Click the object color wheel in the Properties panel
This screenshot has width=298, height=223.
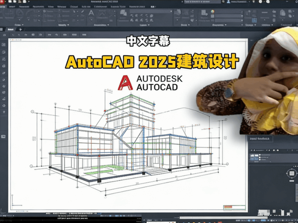pos(213,11)
